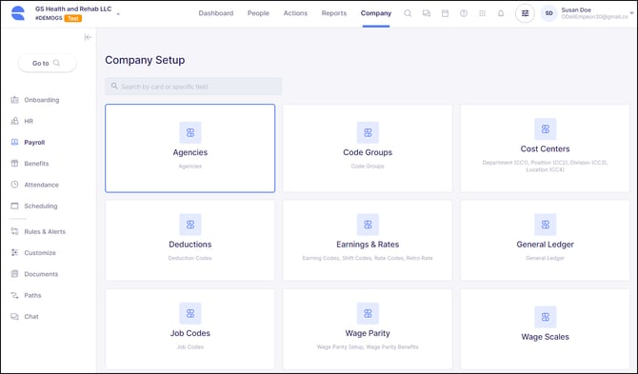Click the Agencies card icon
The image size is (638, 374).
pyautogui.click(x=190, y=132)
